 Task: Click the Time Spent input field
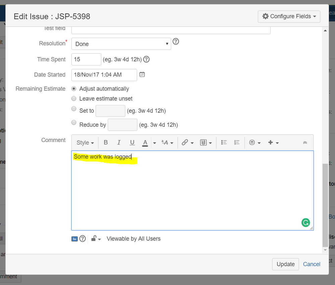click(x=86, y=59)
